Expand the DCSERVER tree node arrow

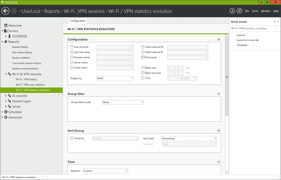[6, 36]
